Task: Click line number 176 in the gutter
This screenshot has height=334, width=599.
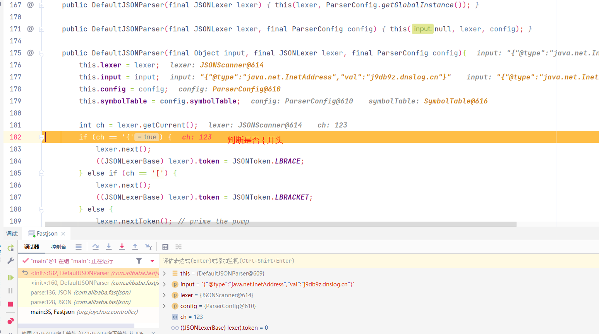Action: click(x=15, y=65)
